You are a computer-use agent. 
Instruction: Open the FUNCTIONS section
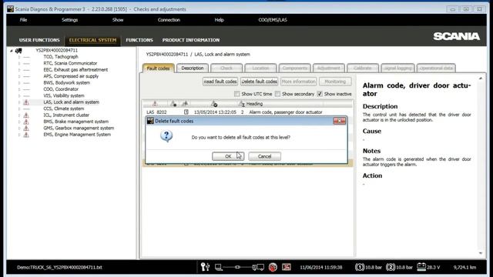[x=139, y=40]
